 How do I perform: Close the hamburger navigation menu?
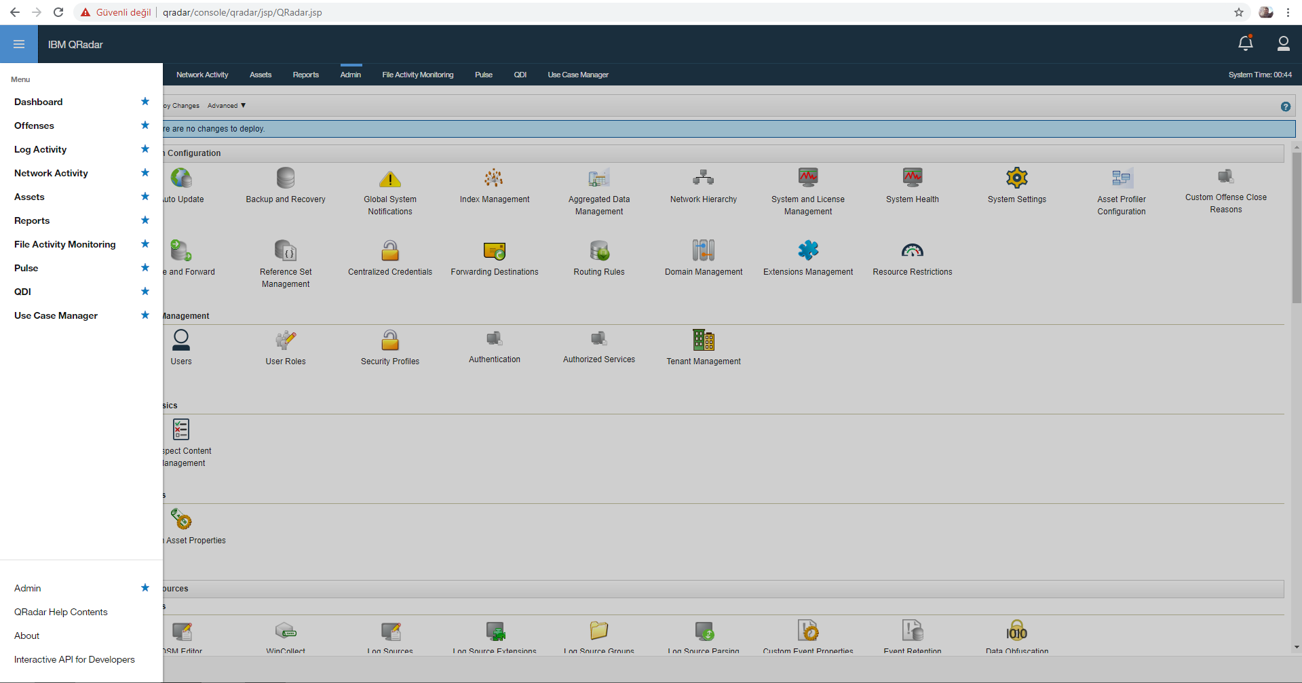[19, 44]
